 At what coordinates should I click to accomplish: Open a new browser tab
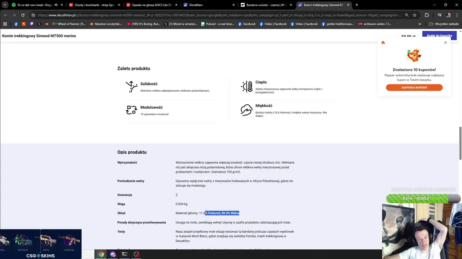357,5
